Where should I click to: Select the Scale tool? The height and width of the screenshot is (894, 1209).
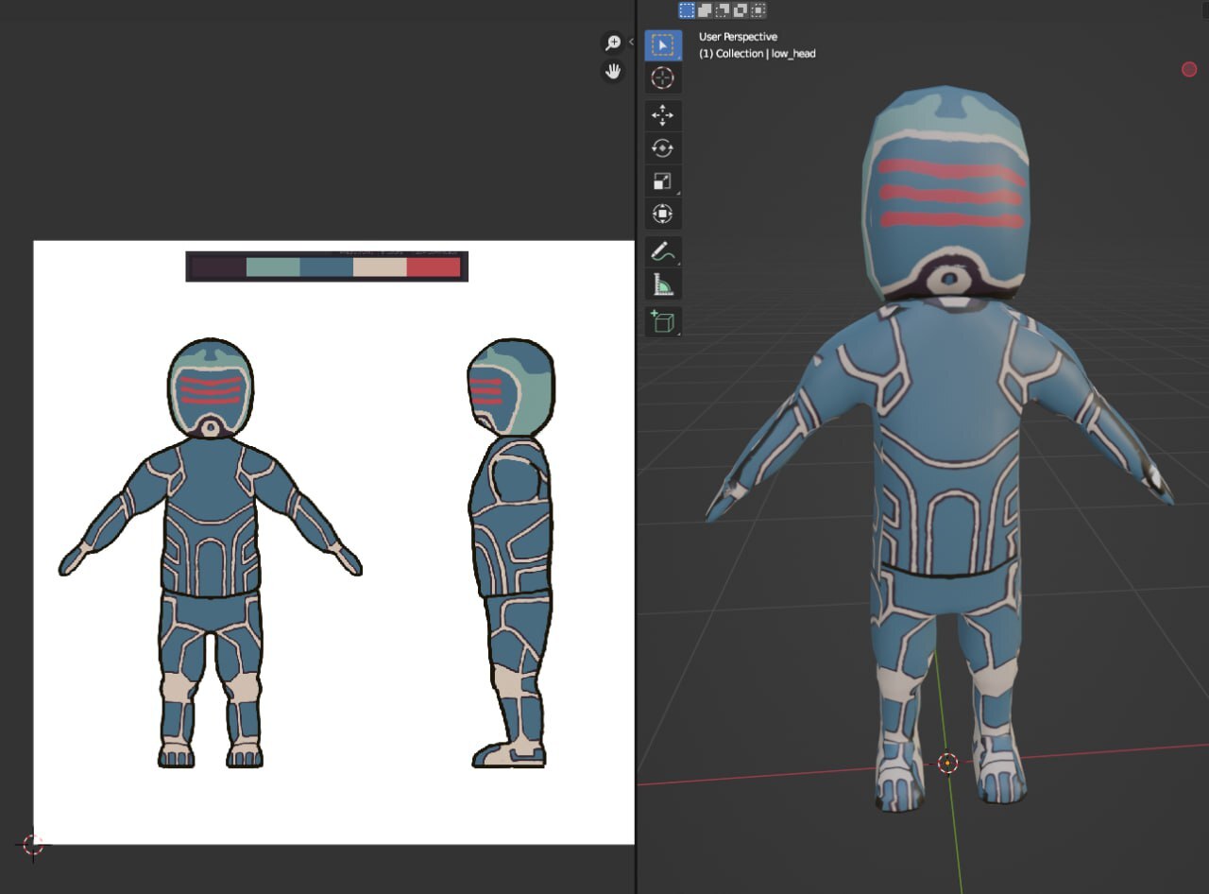click(x=662, y=181)
